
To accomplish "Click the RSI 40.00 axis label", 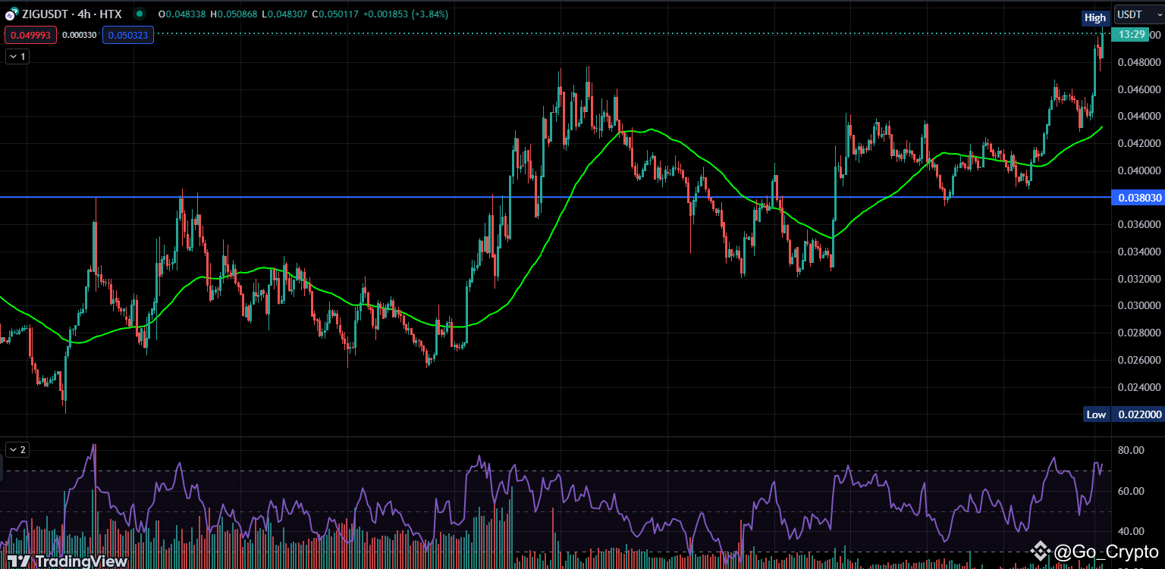I will point(1131,531).
